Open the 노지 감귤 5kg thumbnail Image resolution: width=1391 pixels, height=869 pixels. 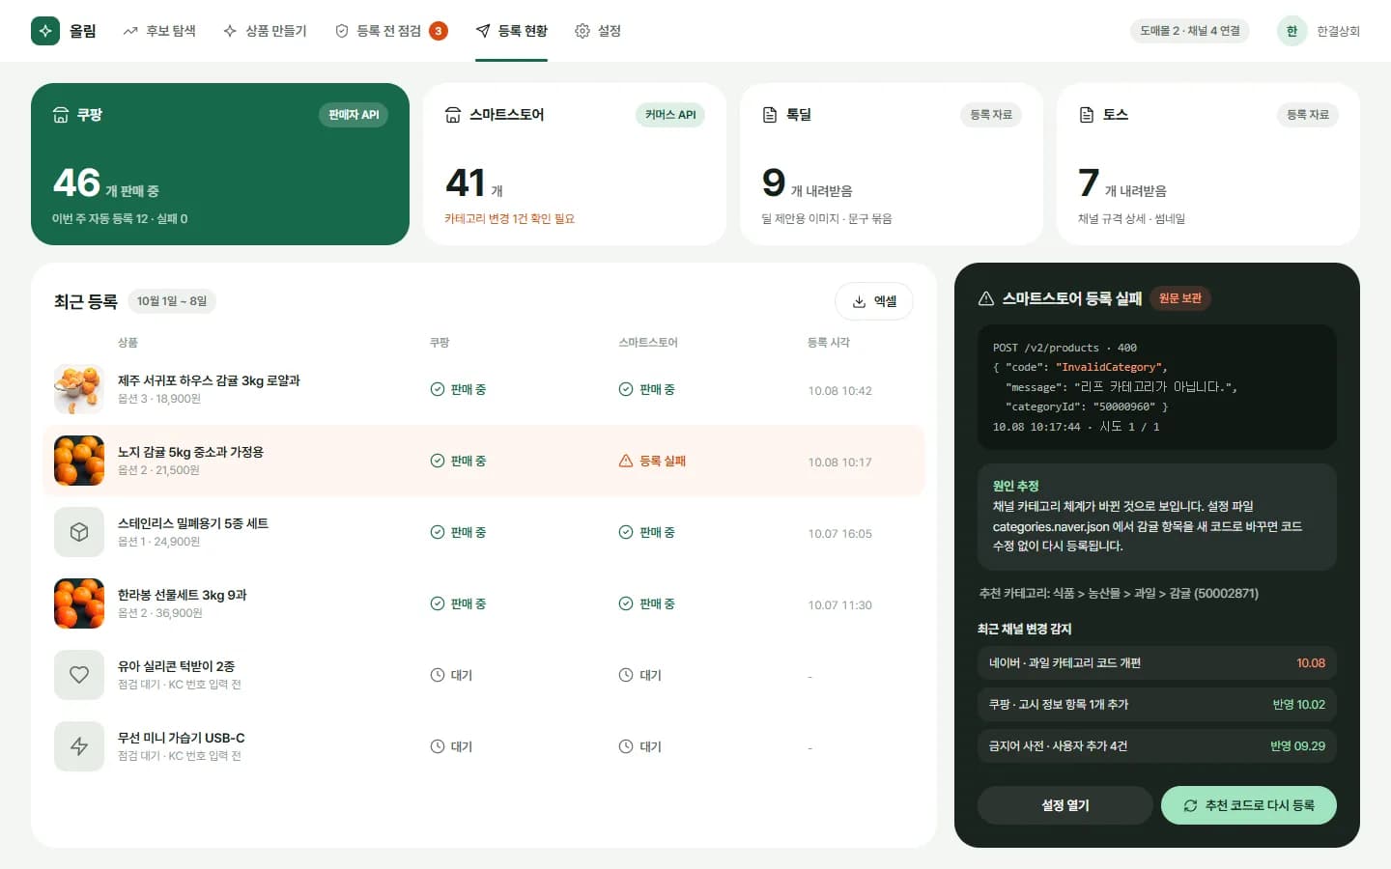79,461
